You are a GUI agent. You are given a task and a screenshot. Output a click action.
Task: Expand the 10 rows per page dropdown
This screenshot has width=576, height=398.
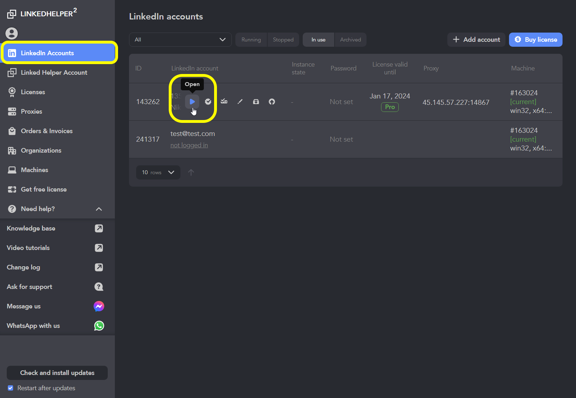(158, 172)
